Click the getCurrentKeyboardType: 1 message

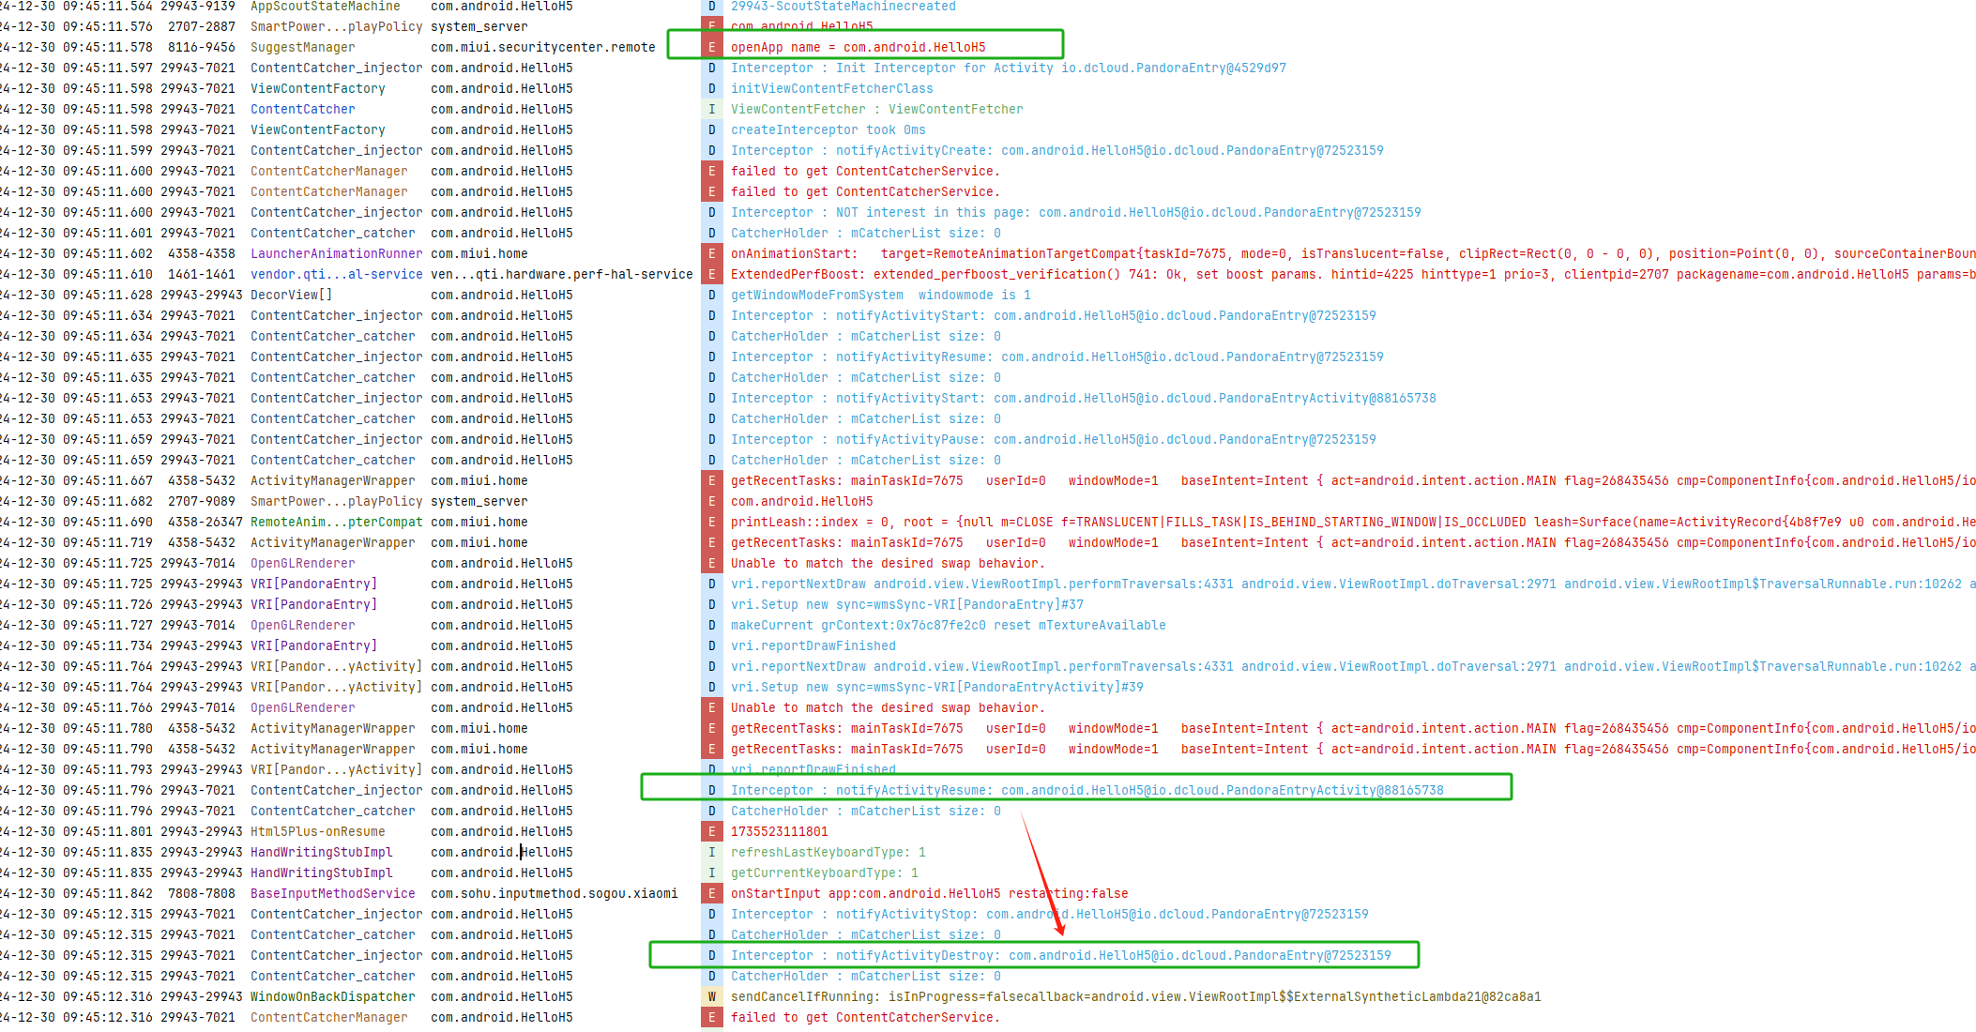[x=824, y=873]
